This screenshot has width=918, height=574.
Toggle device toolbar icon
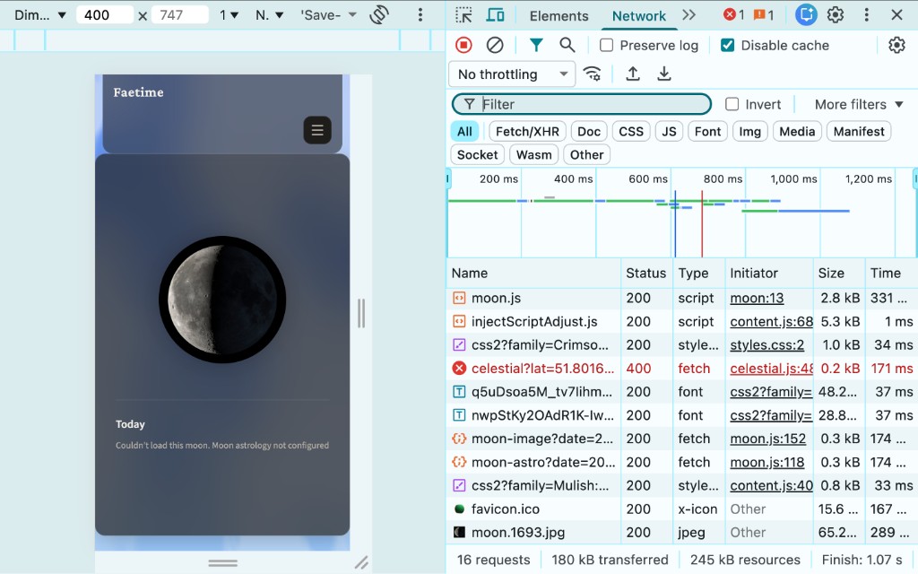(x=495, y=15)
